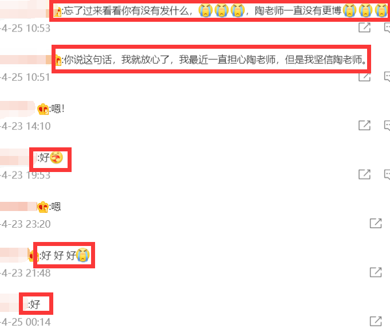Open the blurred username above the 4-25 10:51 timestamp
Image resolution: width=390 pixels, height=332 pixels.
click(26, 60)
